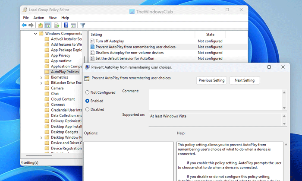Click the Up one level folder icon
Image resolution: width=302 pixels, height=181 pixels.
[40, 25]
